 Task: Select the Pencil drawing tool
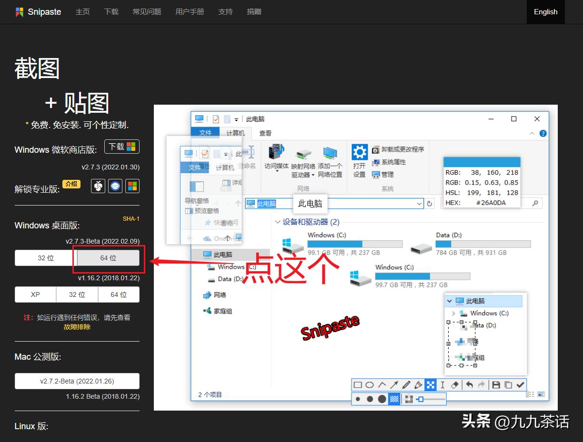(407, 384)
